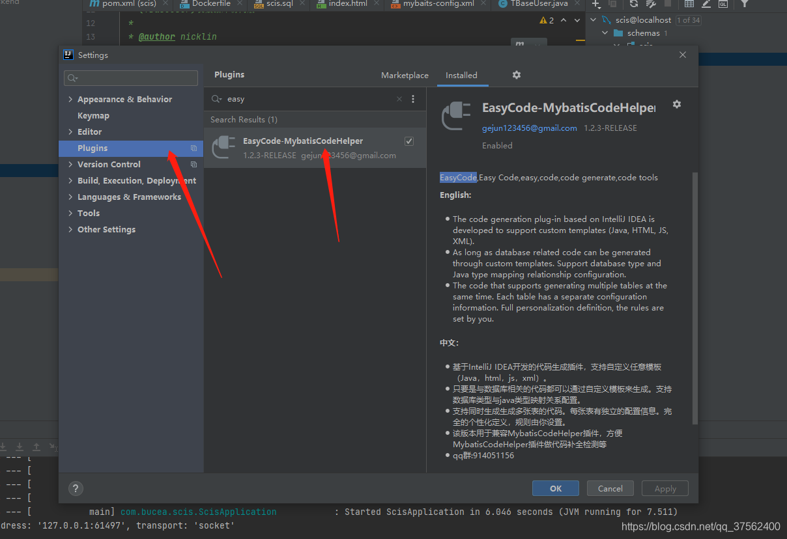
Task: Switch to the Marketplace tab
Action: [x=405, y=75]
